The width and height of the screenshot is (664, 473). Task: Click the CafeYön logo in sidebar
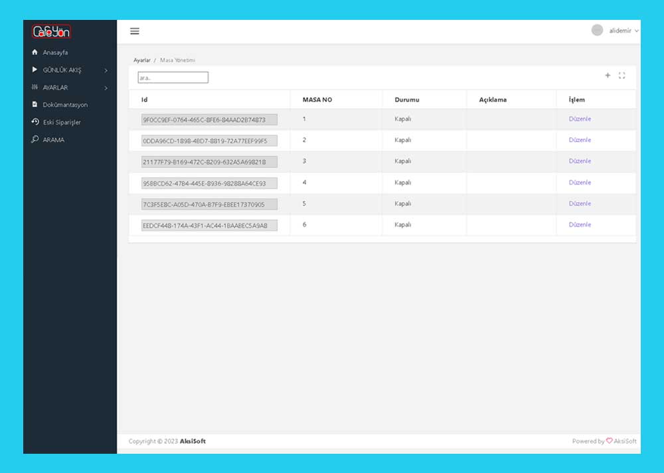point(52,31)
